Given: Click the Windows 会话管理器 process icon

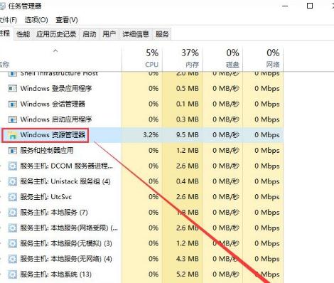Looking at the screenshot, I should (12, 104).
